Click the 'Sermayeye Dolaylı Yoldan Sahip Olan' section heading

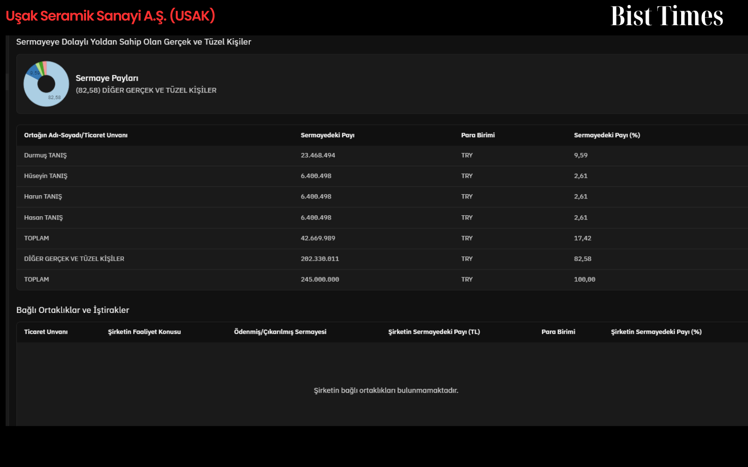click(134, 42)
